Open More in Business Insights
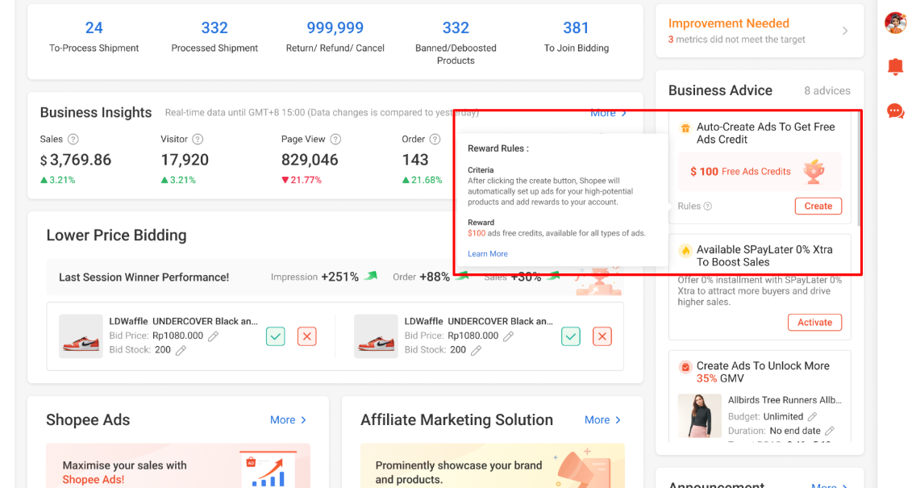Viewport: 916px width, 488px height. pyautogui.click(x=608, y=113)
